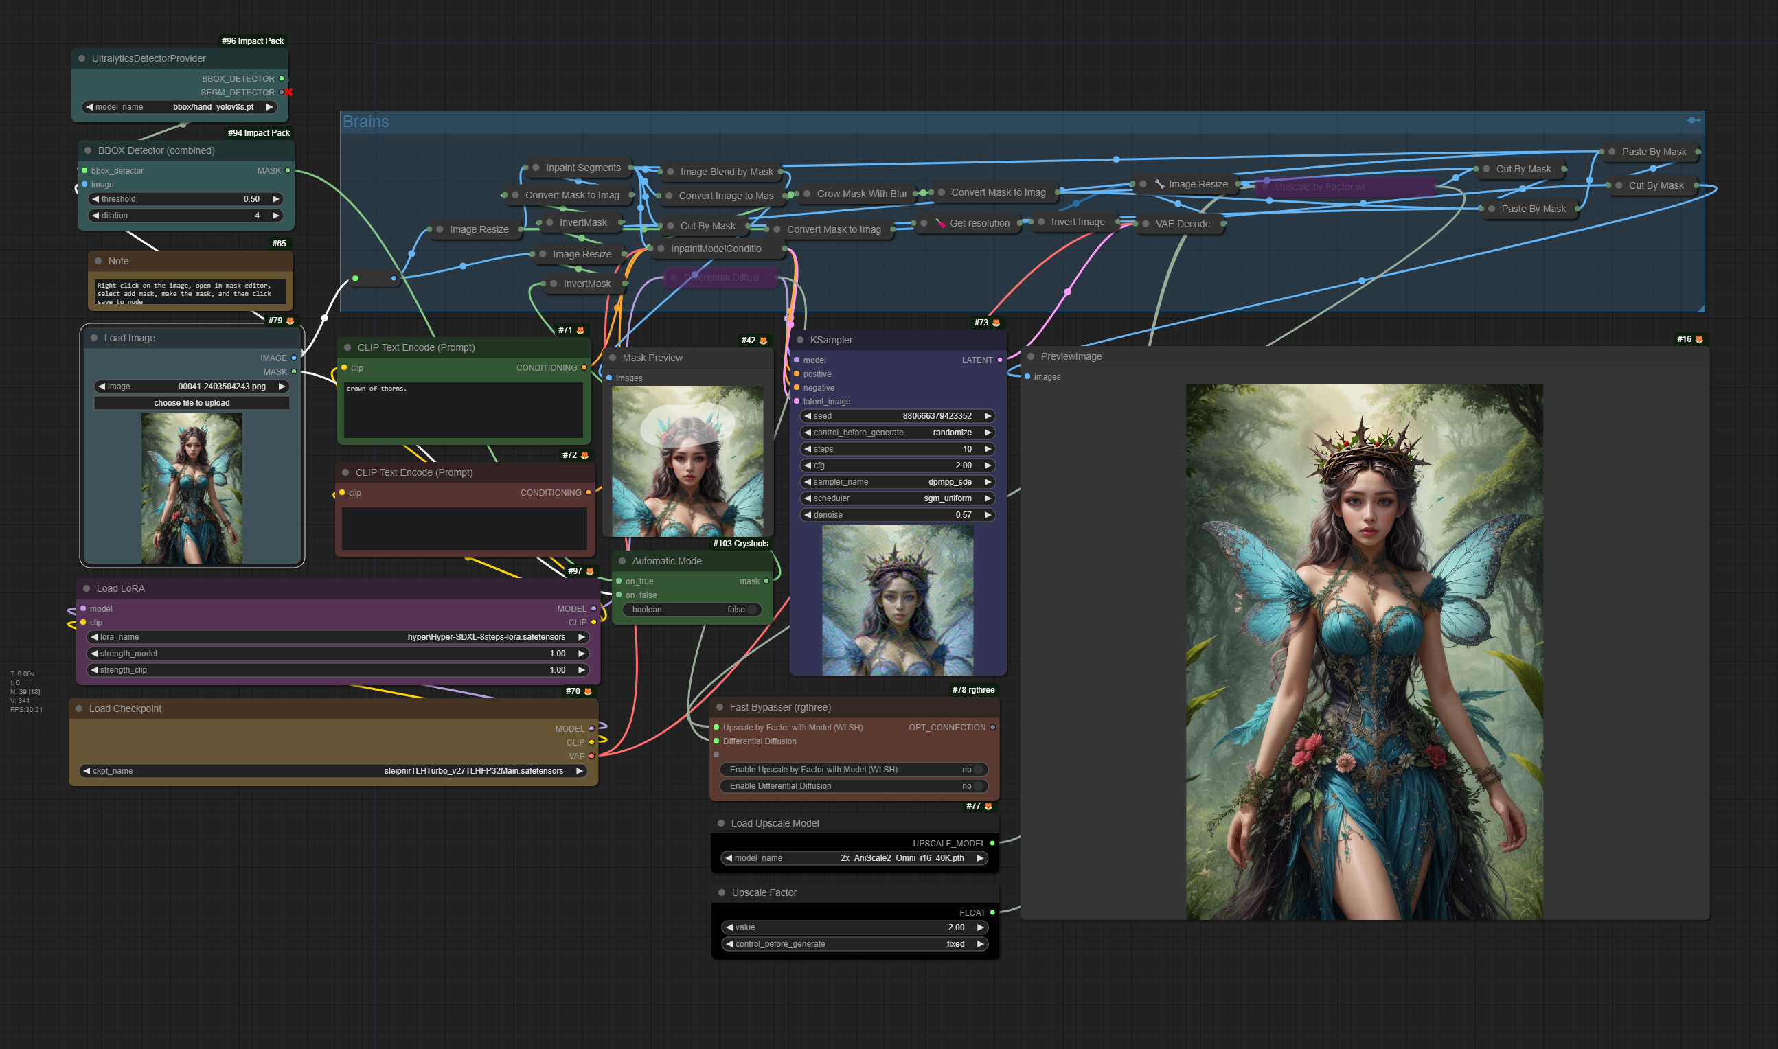Image resolution: width=1778 pixels, height=1049 pixels.
Task: Toggle Enable Differential Diffusion switch
Action: 979,786
